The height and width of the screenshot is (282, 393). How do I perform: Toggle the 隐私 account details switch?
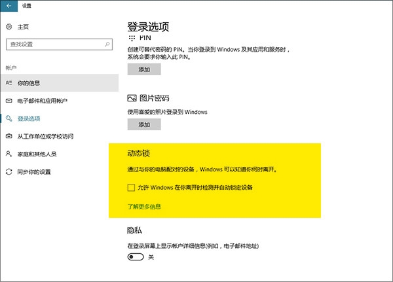coord(136,257)
